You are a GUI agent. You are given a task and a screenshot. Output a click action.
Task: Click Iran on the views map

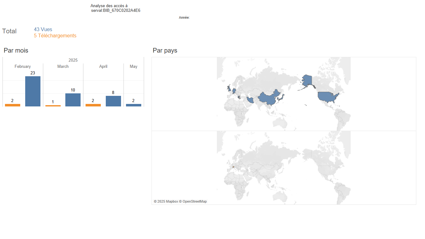coord(250,100)
